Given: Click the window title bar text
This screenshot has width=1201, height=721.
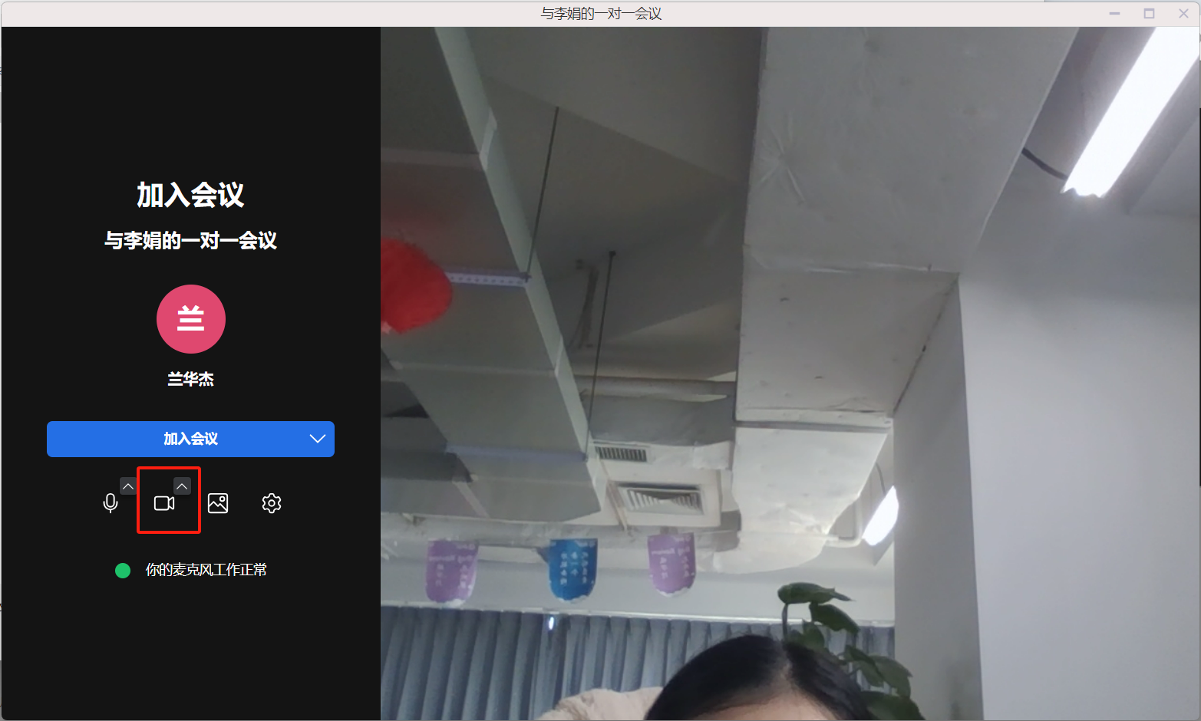Looking at the screenshot, I should point(601,14).
